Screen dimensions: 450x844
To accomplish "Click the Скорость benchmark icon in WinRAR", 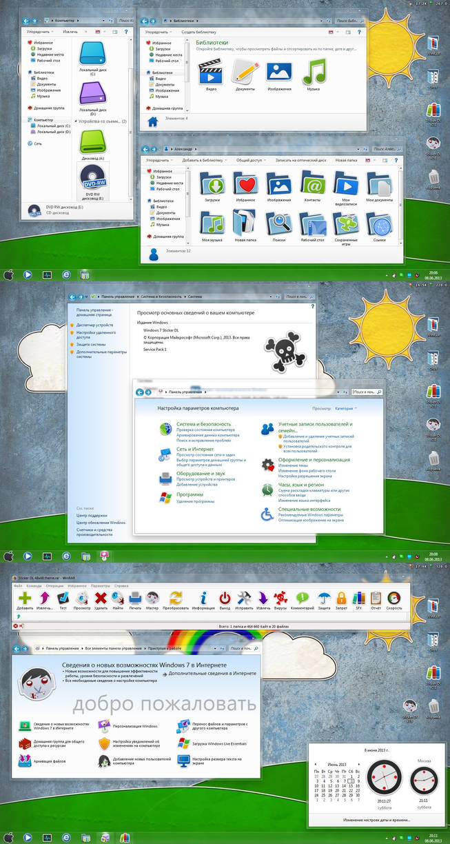I will [x=394, y=598].
